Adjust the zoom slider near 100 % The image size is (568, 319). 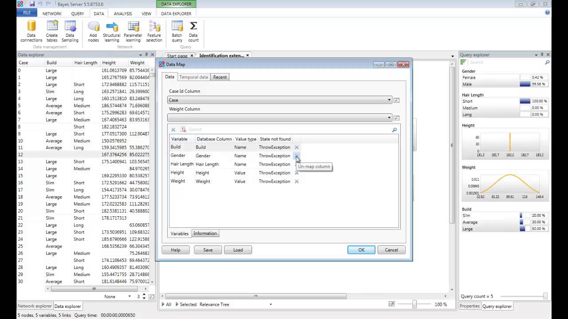click(414, 304)
